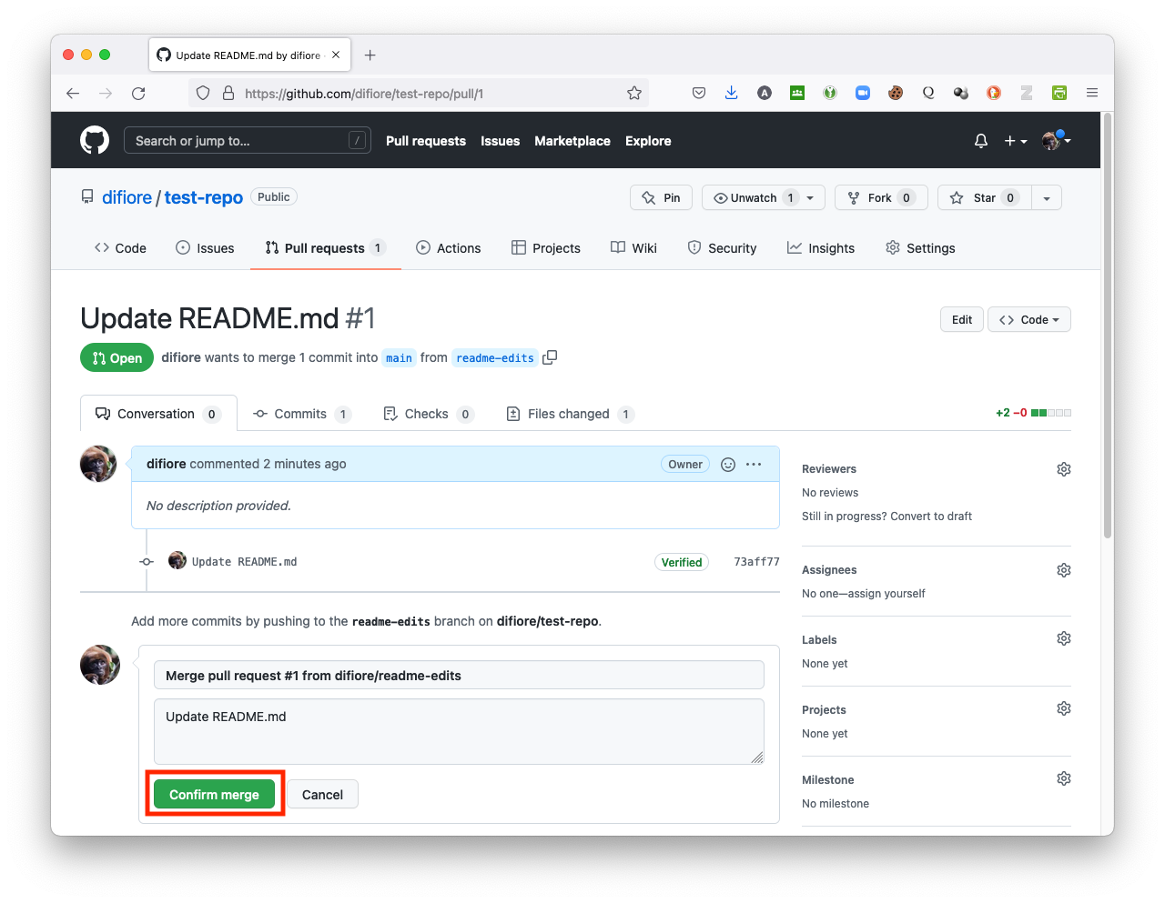Viewport: 1165px width, 903px height.
Task: Copy the readme-edits branch name icon
Action: 550,357
